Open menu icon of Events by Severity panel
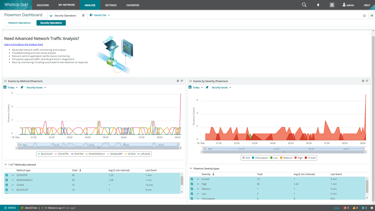375x211 pixels. (x=367, y=81)
